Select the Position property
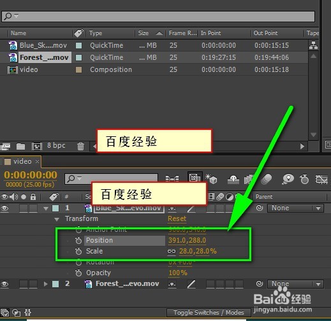Viewport: 331px width, 321px height. [99, 240]
